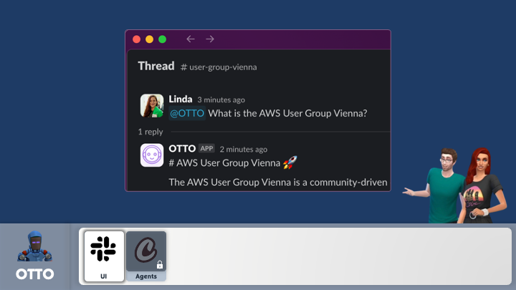Click the red close window button
516x290 pixels.
pos(137,39)
